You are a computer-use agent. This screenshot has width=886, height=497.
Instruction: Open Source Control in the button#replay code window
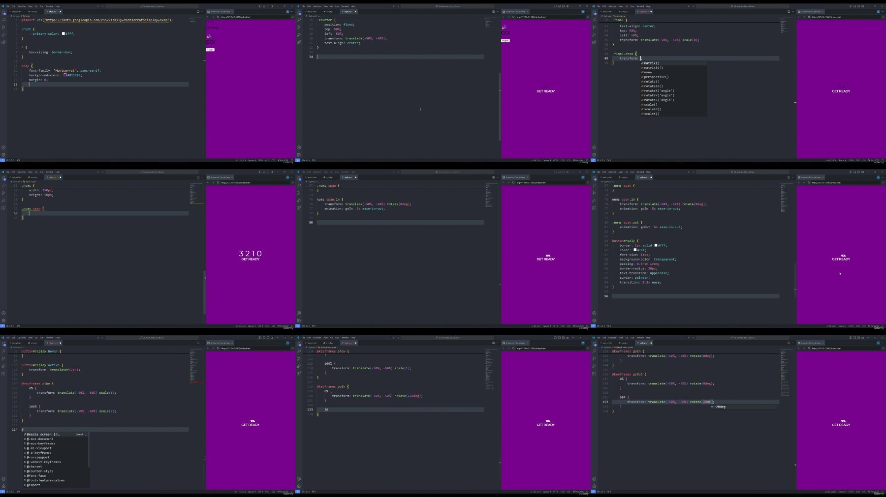tap(594, 193)
